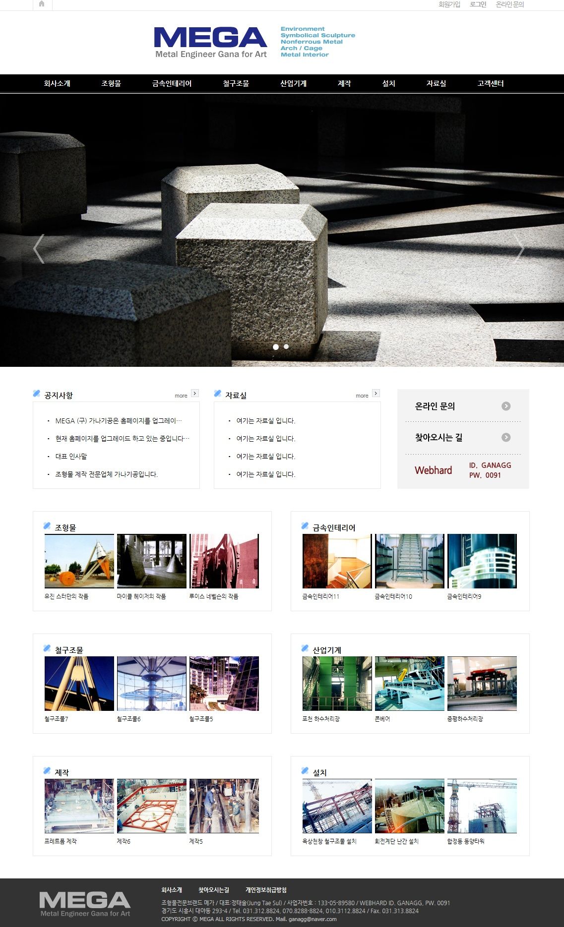Expand 공지사항 list with more button
This screenshot has height=927, width=564.
point(194,394)
